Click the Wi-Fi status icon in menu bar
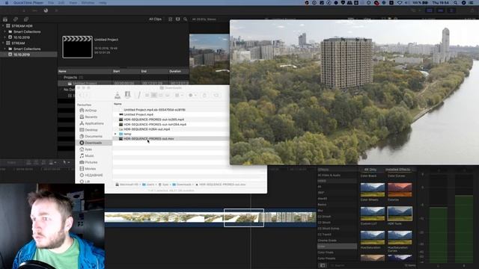The height and width of the screenshot is (269, 479). [x=400, y=3]
